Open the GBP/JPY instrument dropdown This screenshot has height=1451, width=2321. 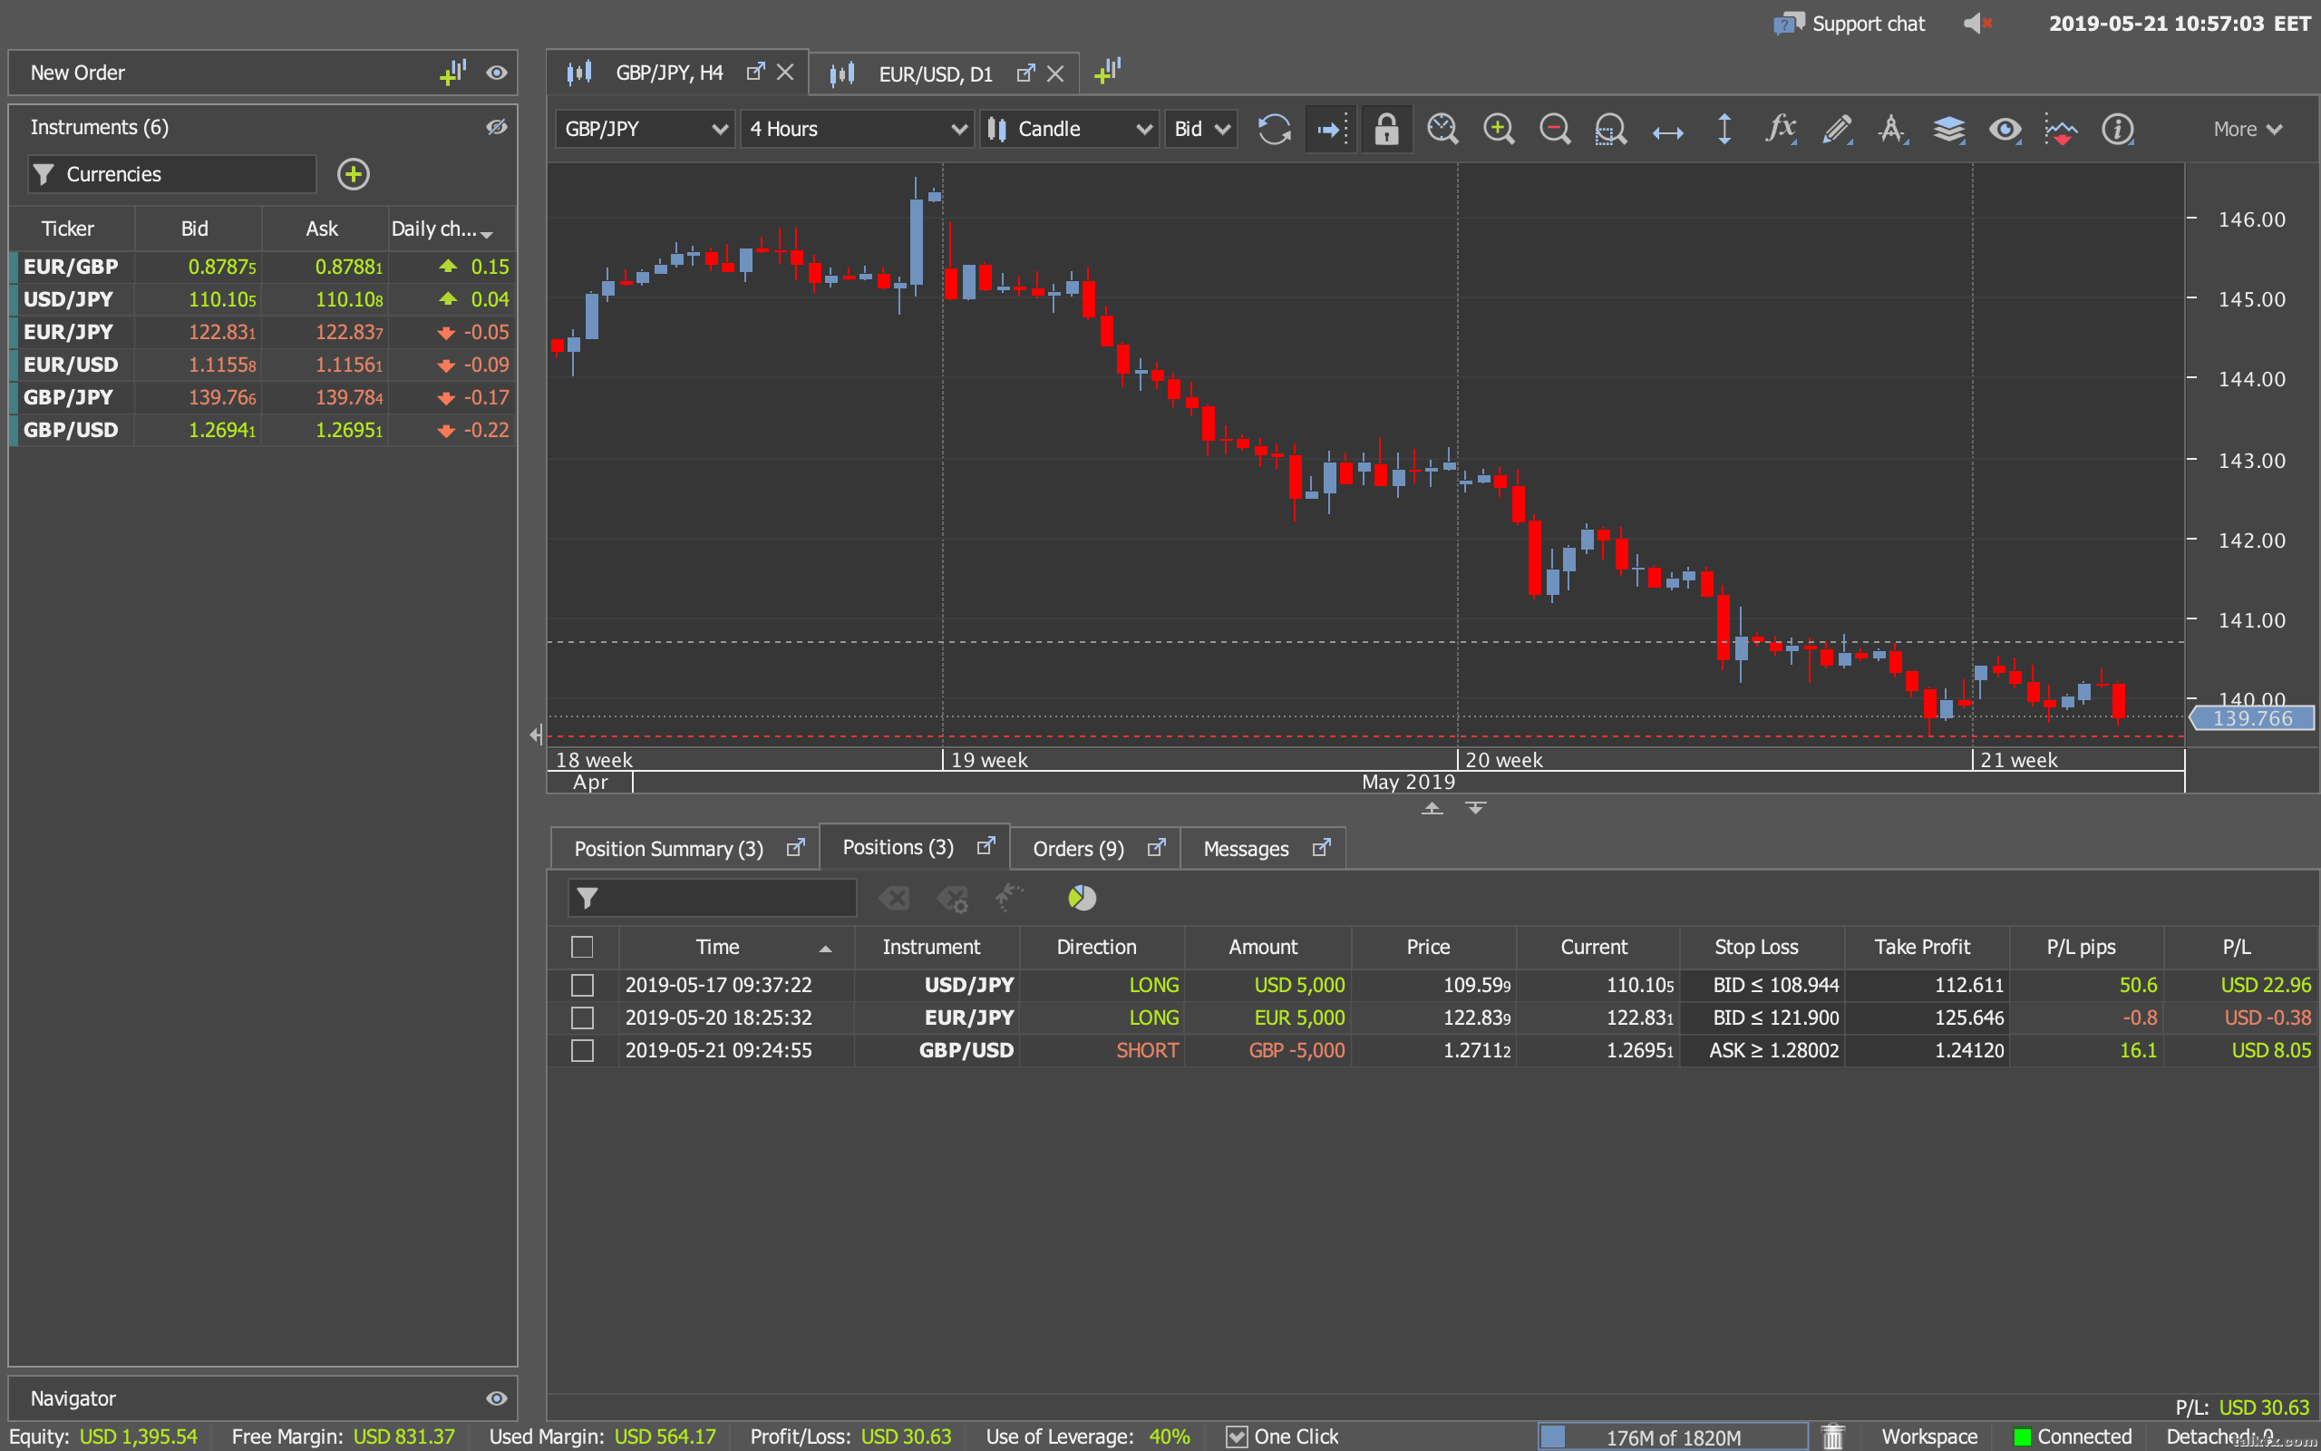coord(645,129)
